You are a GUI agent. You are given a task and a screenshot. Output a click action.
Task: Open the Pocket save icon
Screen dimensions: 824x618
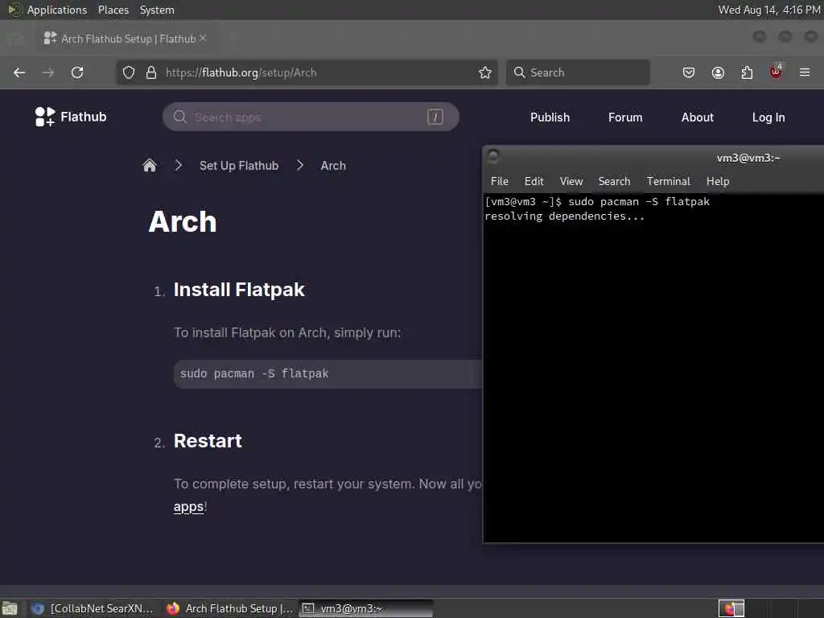(x=689, y=72)
